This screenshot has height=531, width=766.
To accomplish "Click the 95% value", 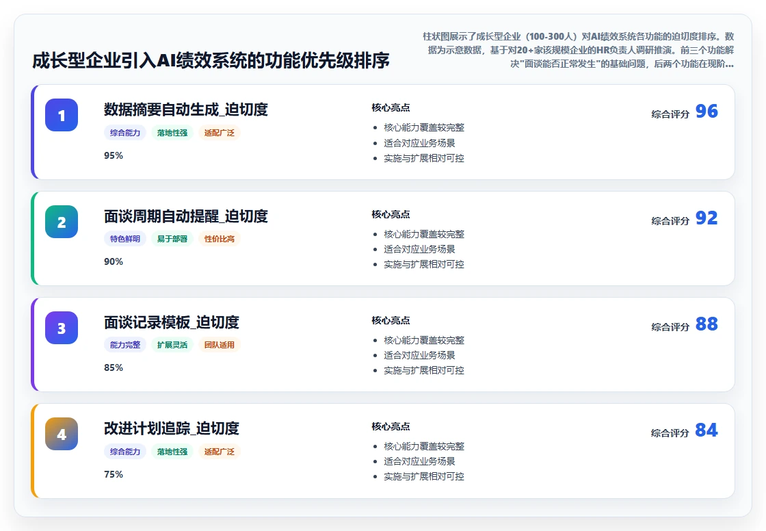I will click(114, 155).
